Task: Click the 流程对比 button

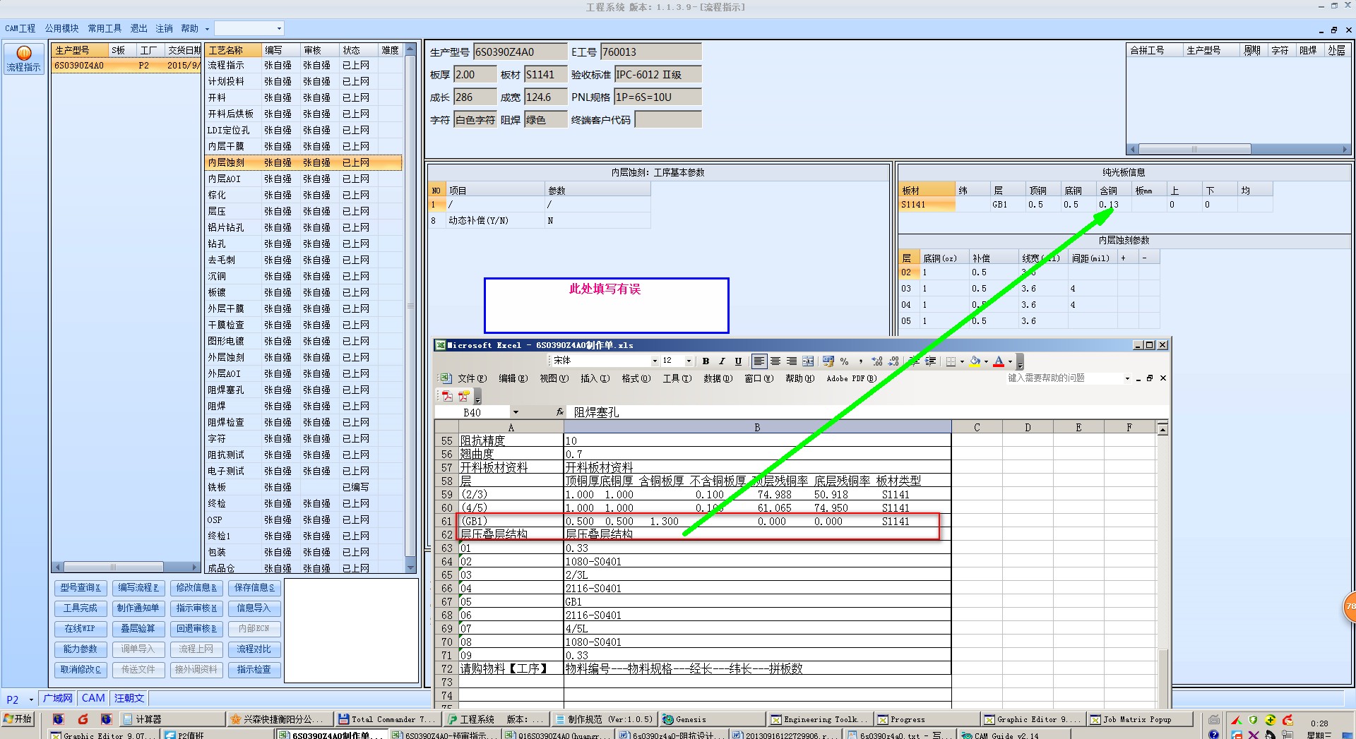Action: [254, 649]
